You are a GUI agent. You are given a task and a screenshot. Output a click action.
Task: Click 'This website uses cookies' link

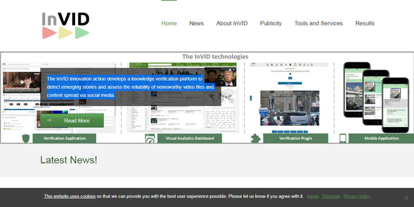coord(70,196)
